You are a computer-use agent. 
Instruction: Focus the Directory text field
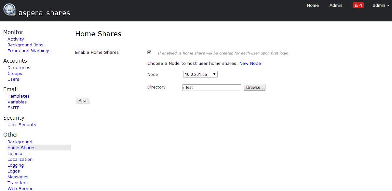(212, 87)
